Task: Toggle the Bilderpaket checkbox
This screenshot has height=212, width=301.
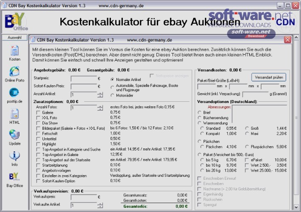Action: point(38,128)
